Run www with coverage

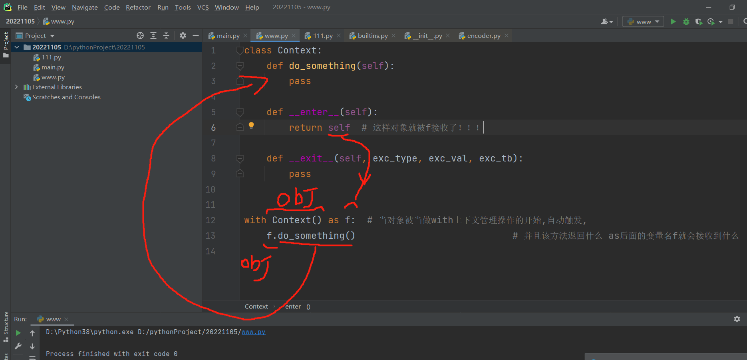[699, 22]
